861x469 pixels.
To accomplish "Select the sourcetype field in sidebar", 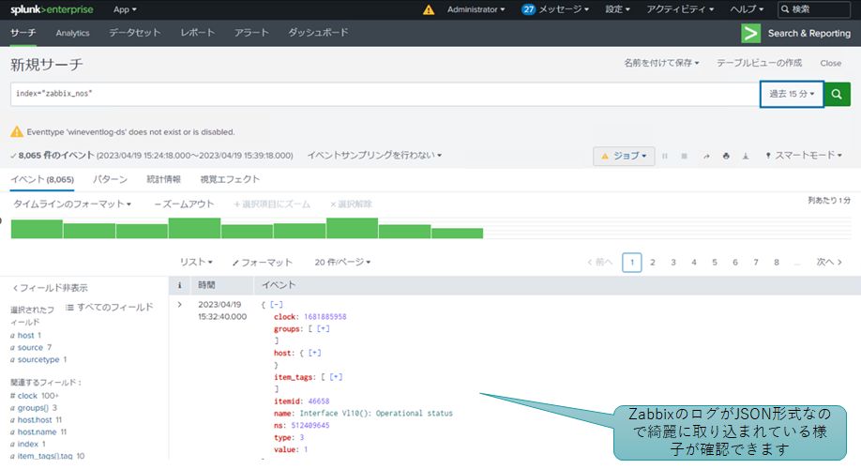I will coord(38,359).
